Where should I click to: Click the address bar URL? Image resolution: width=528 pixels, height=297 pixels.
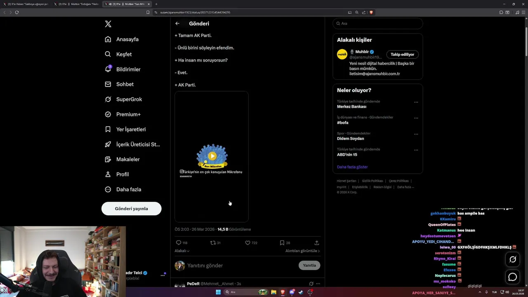(x=195, y=12)
